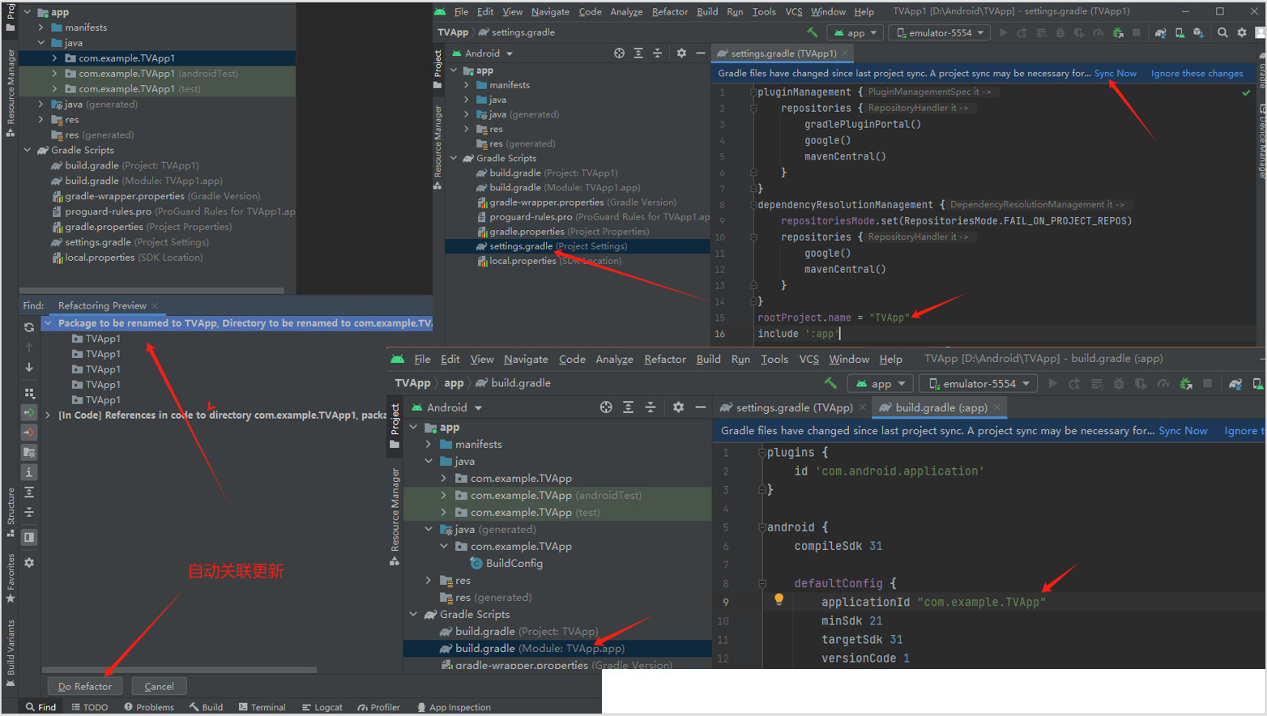Screen dimensions: 1267x716
Task: Collapse Gradle Scripts in left project tree
Action: click(27, 150)
